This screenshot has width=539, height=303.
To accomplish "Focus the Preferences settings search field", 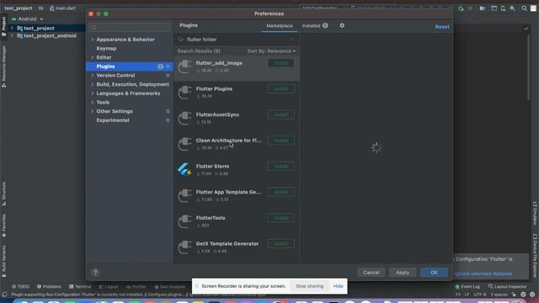I will pos(130,27).
